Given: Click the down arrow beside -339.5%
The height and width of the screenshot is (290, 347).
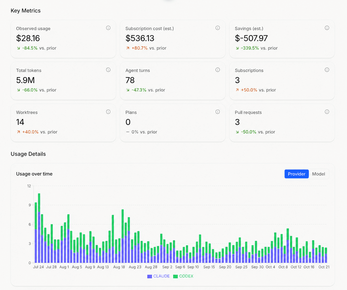Looking at the screenshot, I should (237, 48).
